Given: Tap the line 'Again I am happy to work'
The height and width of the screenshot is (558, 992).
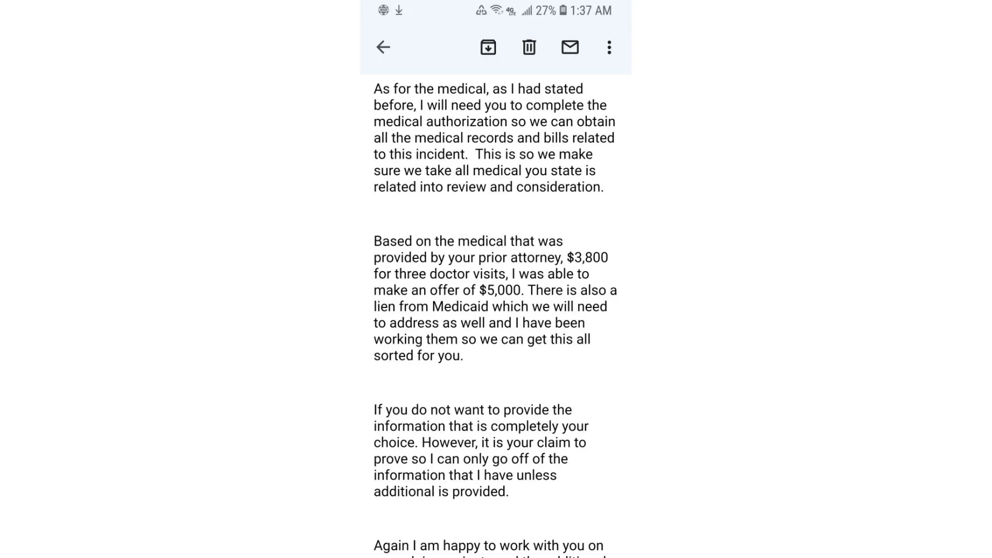Looking at the screenshot, I should click(488, 545).
